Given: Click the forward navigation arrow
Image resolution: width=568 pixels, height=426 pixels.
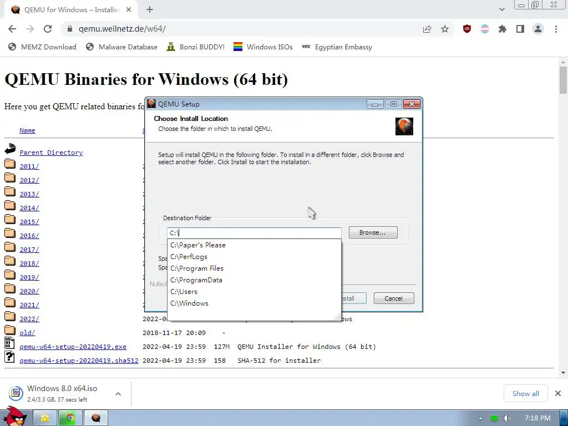Looking at the screenshot, I should (30, 29).
